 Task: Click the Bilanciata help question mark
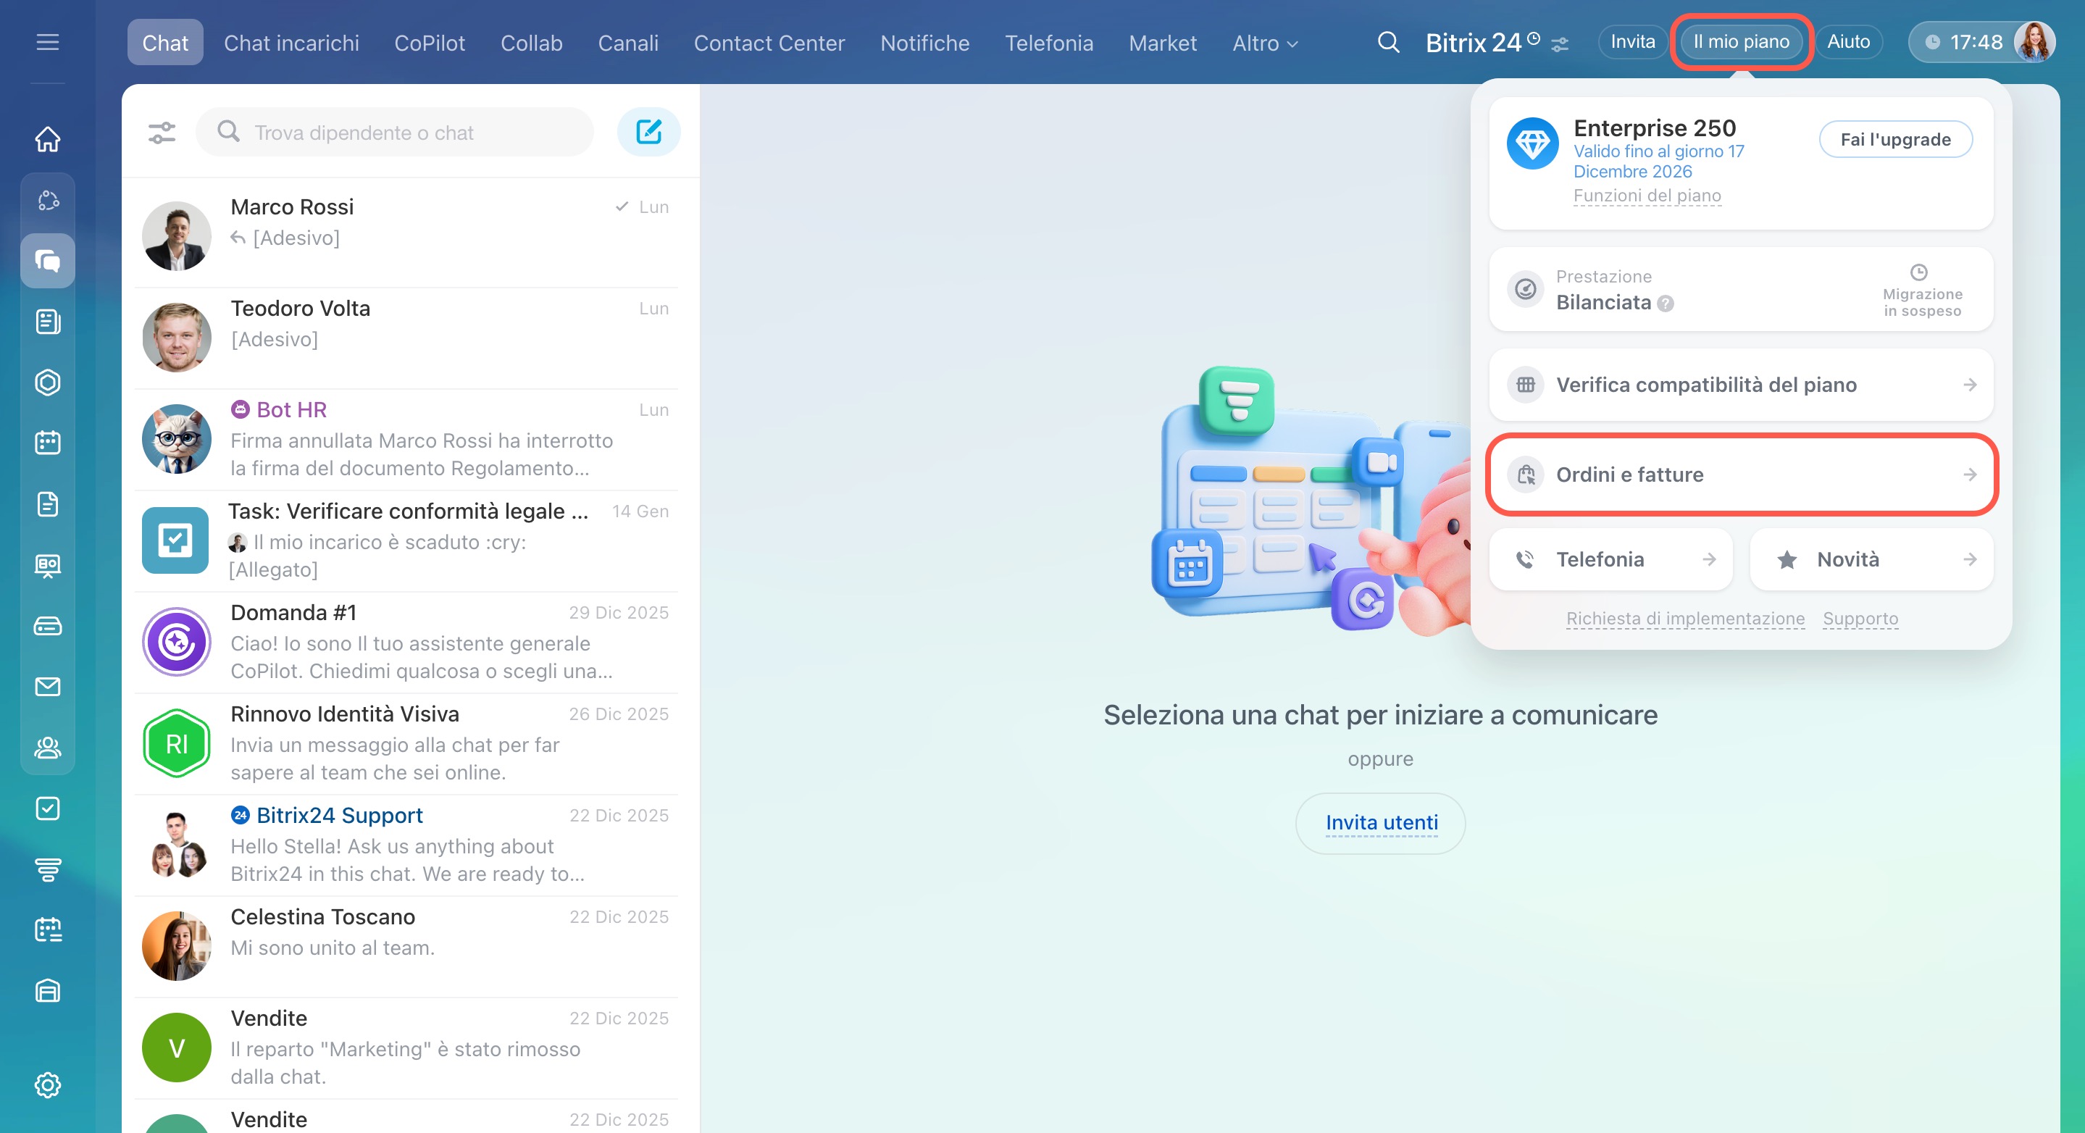pyautogui.click(x=1665, y=304)
